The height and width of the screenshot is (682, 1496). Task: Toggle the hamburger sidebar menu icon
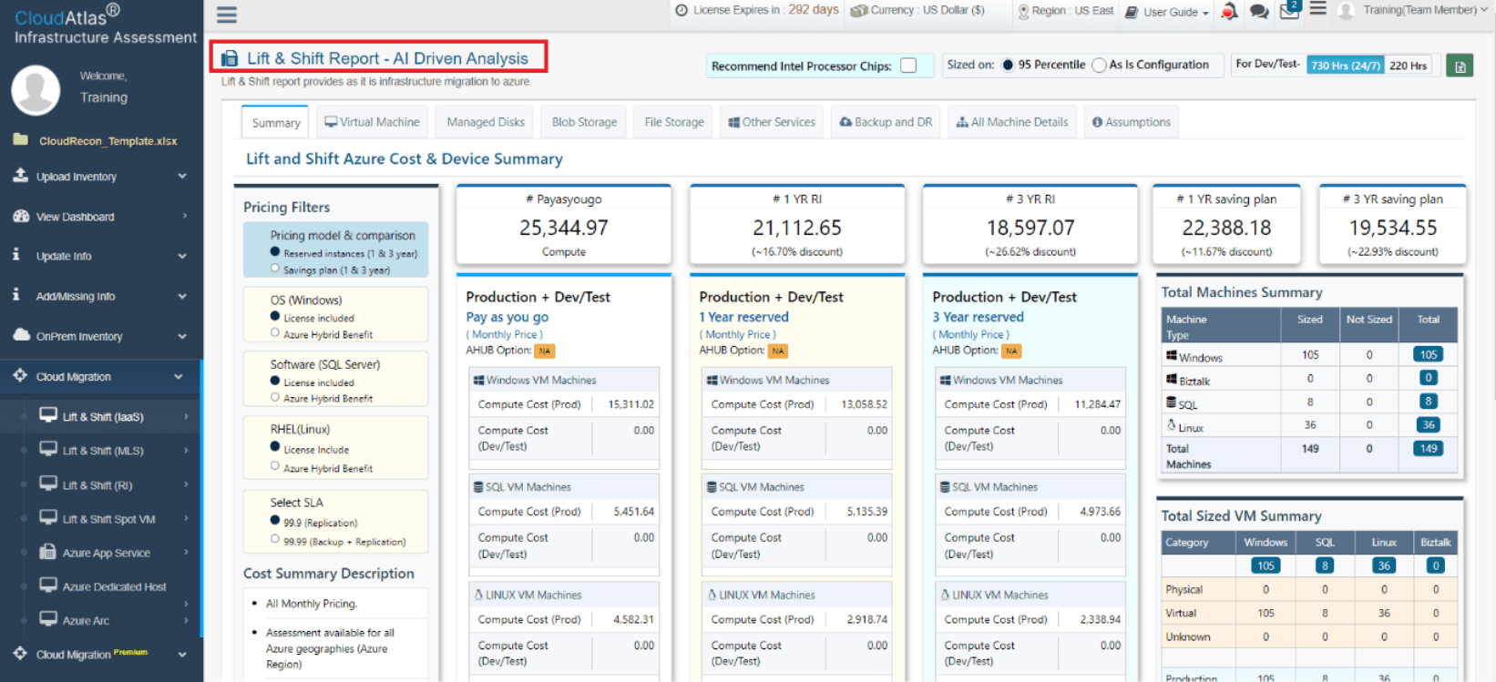pyautogui.click(x=227, y=15)
